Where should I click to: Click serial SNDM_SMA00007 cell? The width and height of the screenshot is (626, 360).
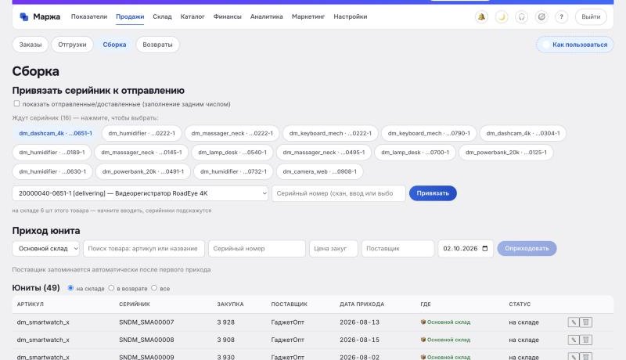(146, 322)
